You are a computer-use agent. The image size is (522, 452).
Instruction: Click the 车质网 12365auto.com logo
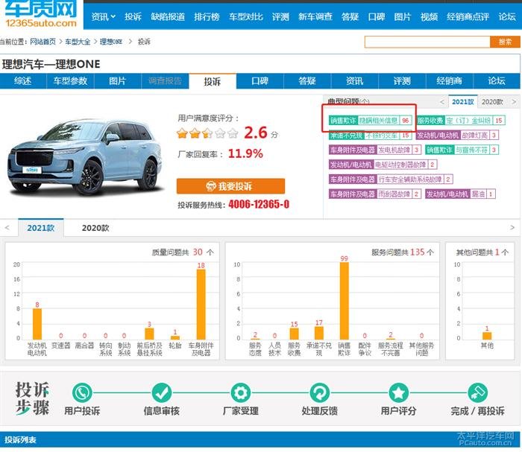tap(40, 14)
